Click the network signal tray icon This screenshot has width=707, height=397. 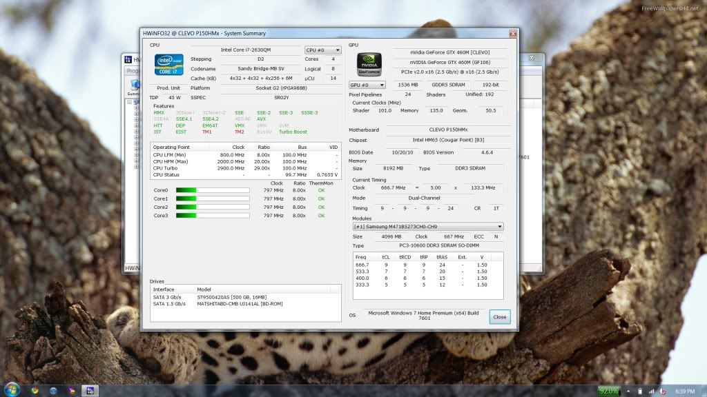coord(652,391)
